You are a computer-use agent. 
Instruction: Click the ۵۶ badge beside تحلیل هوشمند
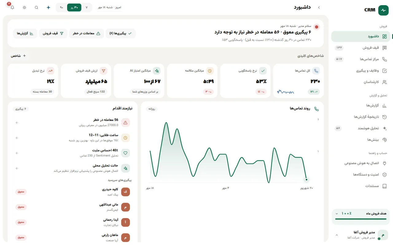click(338, 128)
